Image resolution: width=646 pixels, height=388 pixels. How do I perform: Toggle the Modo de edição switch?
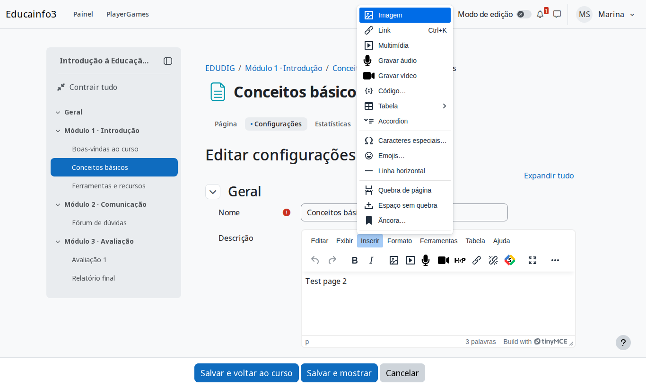point(524,14)
